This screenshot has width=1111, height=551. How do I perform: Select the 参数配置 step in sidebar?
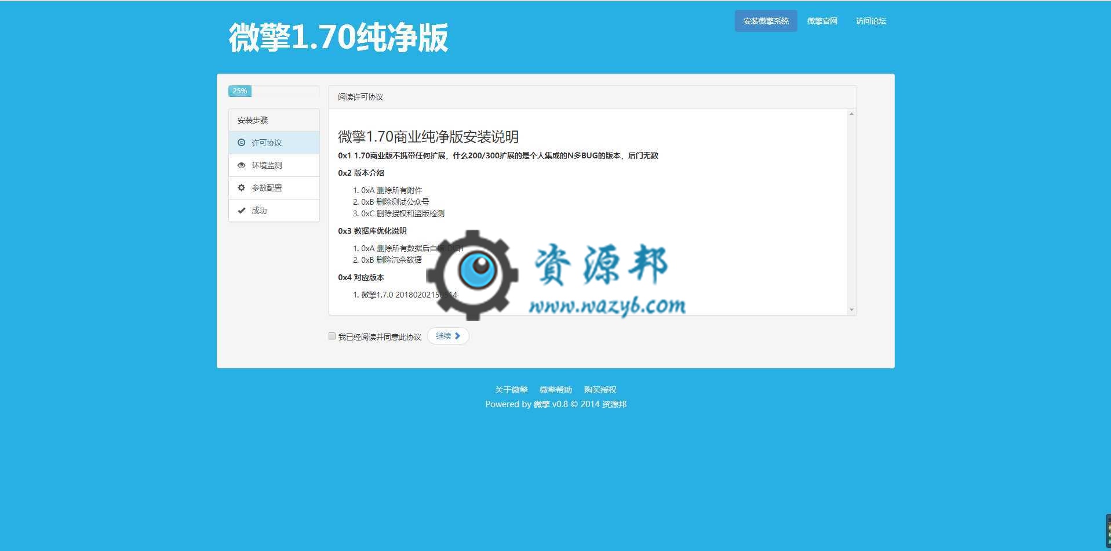click(274, 188)
